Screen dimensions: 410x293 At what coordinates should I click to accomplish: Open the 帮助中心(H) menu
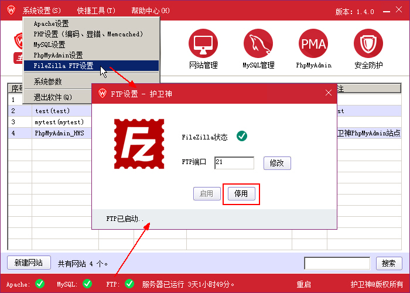[x=151, y=11]
